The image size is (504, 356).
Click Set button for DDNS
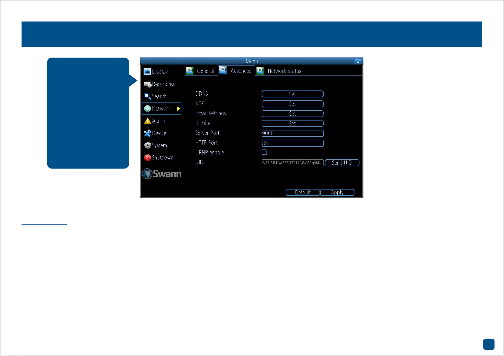(x=293, y=94)
